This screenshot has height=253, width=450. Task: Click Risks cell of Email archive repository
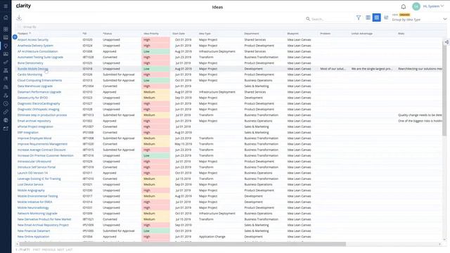point(420,121)
